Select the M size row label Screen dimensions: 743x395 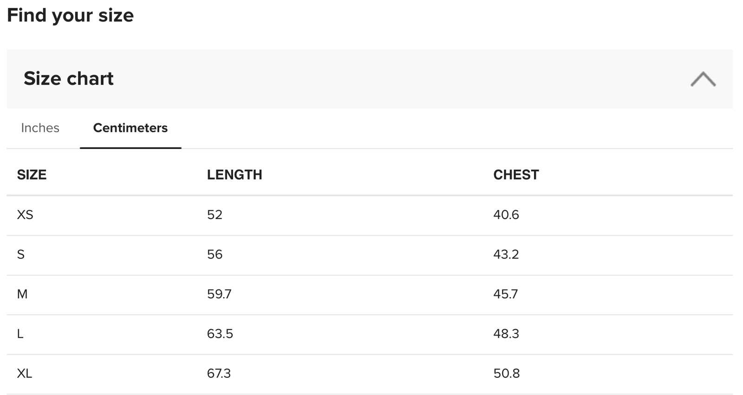(22, 294)
